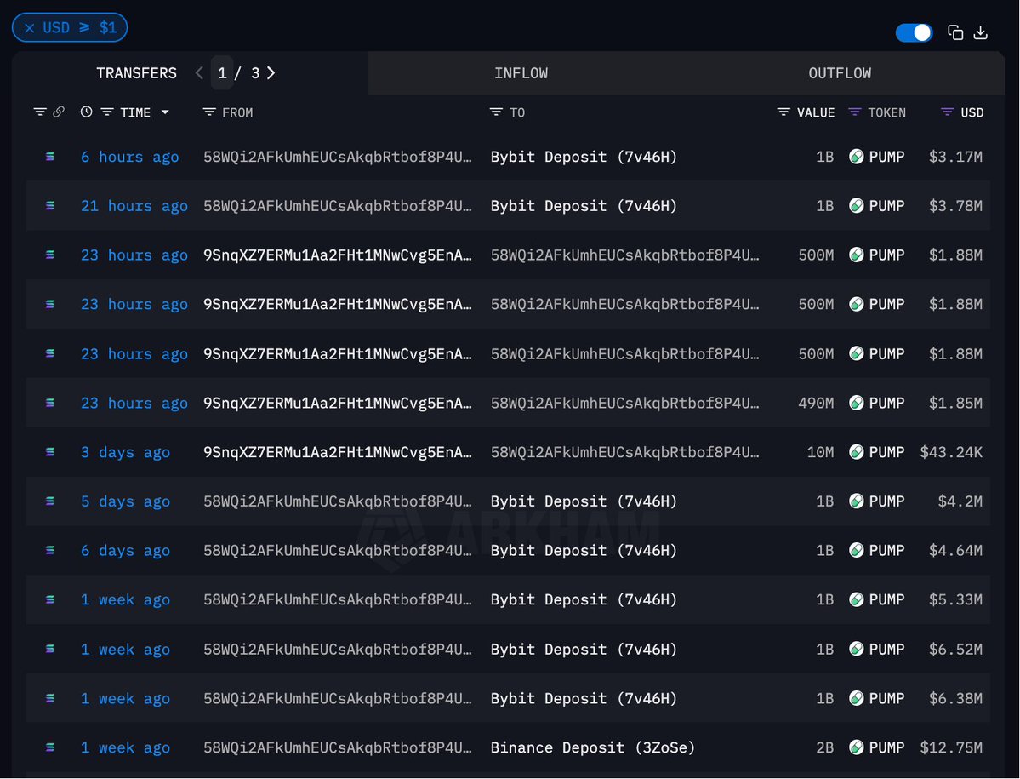
Task: Open the INFLOW tab
Action: click(521, 73)
